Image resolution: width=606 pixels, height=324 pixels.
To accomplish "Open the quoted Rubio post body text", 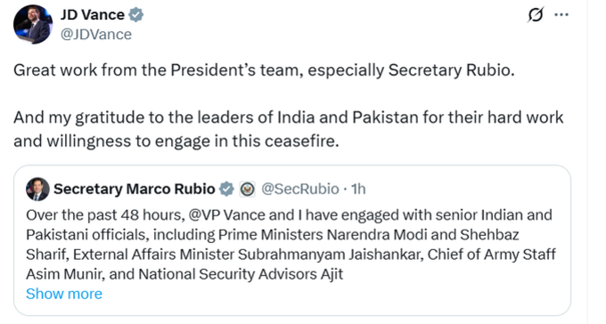I will (x=291, y=245).
